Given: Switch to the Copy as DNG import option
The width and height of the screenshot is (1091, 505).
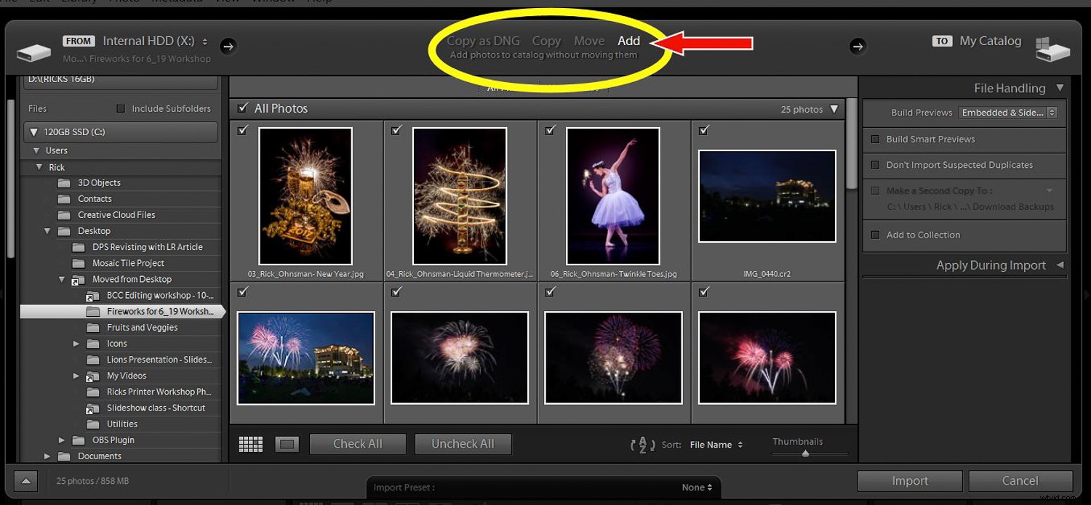Looking at the screenshot, I should [483, 41].
